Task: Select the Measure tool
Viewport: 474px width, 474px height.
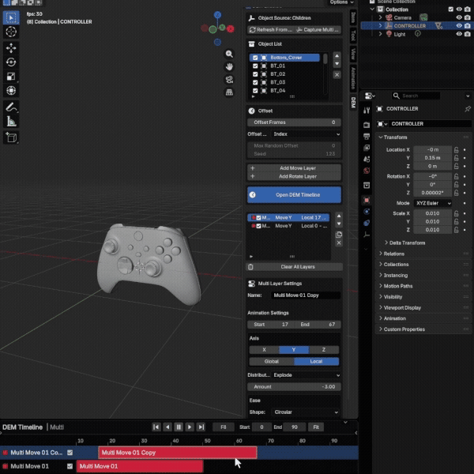Action: coord(11,121)
